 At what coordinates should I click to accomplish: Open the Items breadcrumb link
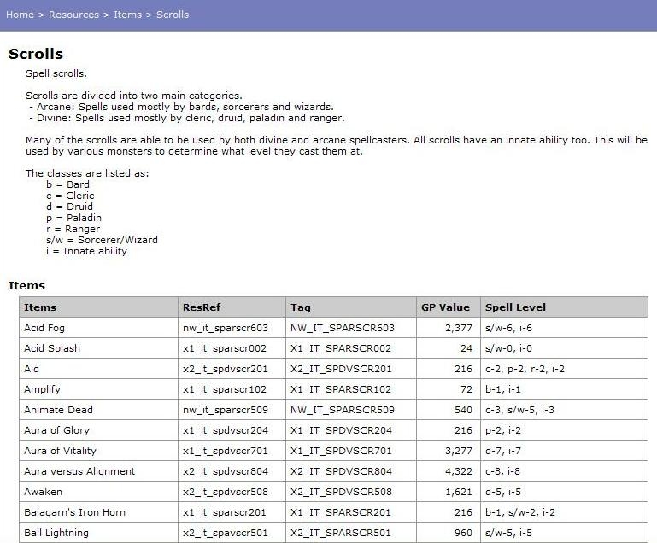(x=127, y=15)
